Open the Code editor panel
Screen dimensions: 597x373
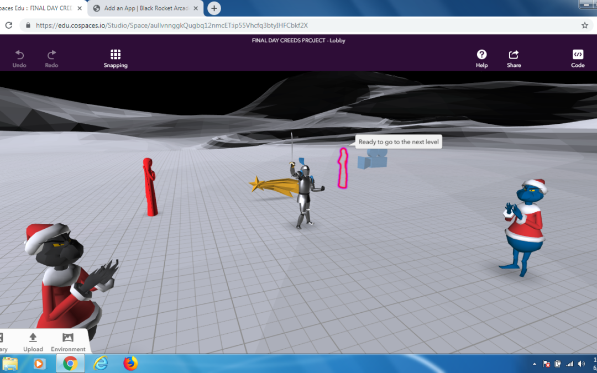(x=578, y=59)
